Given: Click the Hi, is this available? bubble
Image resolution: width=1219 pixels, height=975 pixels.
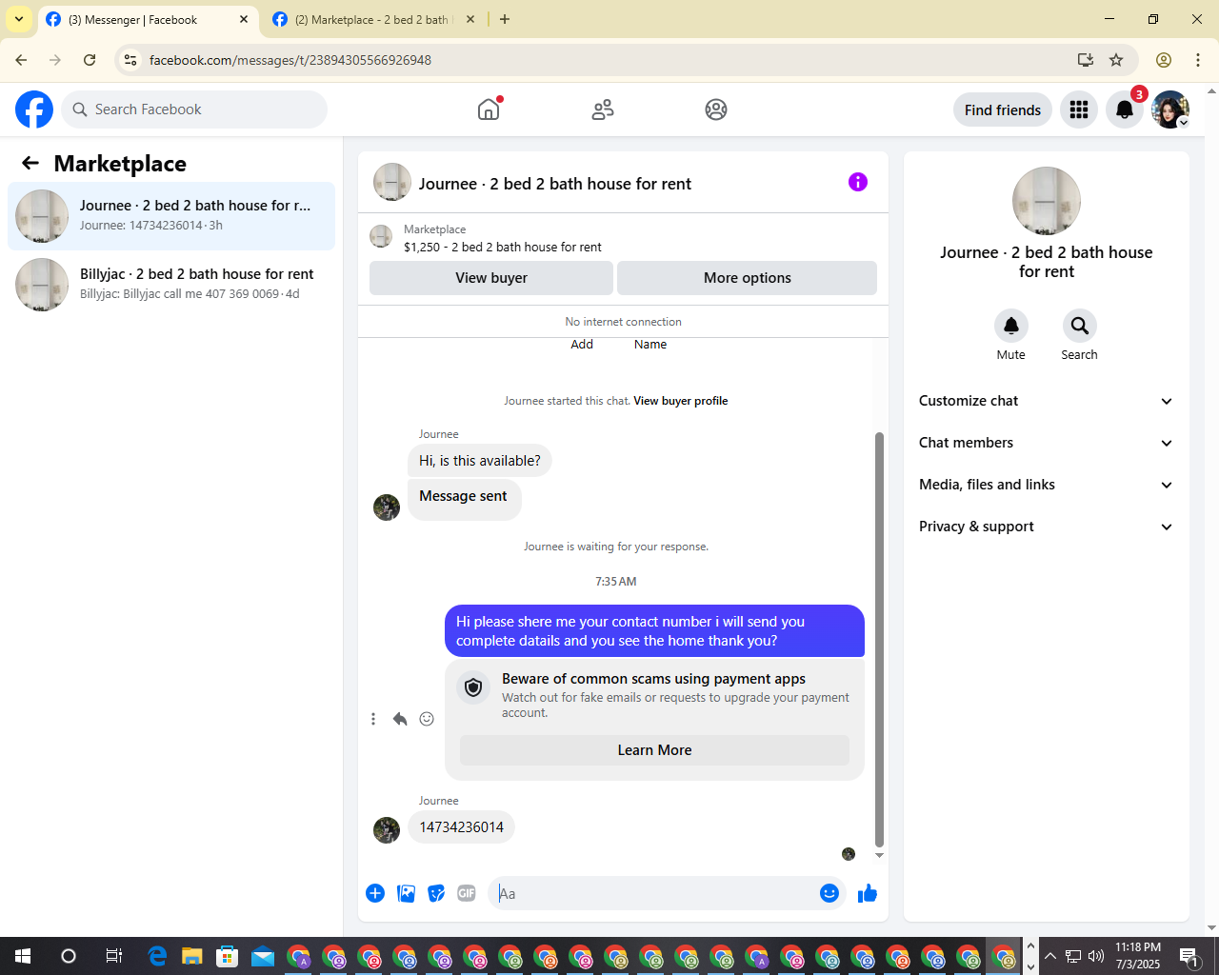Looking at the screenshot, I should pyautogui.click(x=480, y=461).
